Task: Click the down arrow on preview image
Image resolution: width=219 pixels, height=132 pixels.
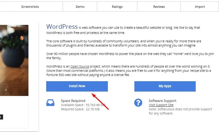Action: pos(6,90)
